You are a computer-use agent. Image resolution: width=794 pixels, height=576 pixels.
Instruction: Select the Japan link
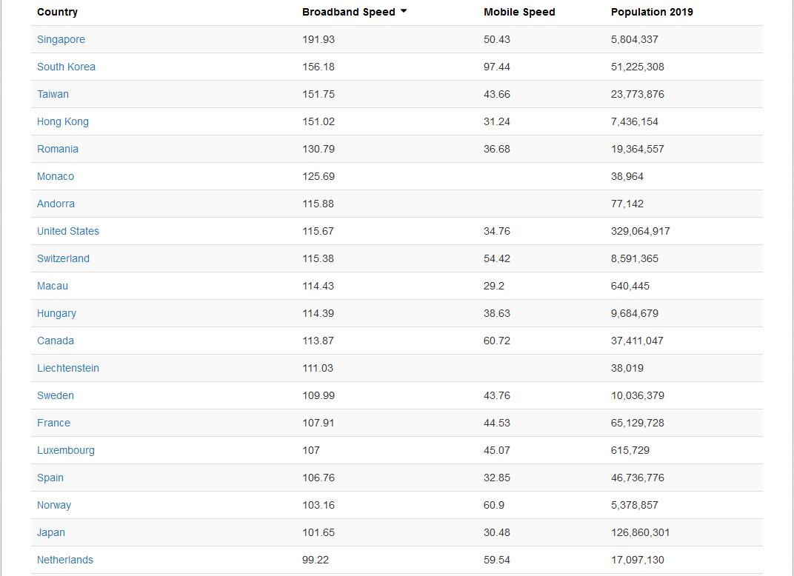pyautogui.click(x=50, y=532)
